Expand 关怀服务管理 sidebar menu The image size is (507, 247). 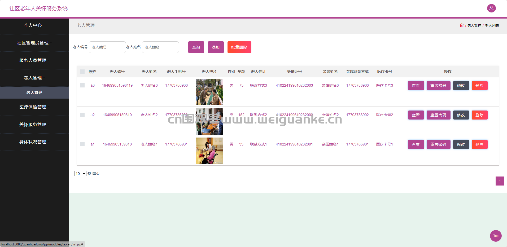point(34,125)
